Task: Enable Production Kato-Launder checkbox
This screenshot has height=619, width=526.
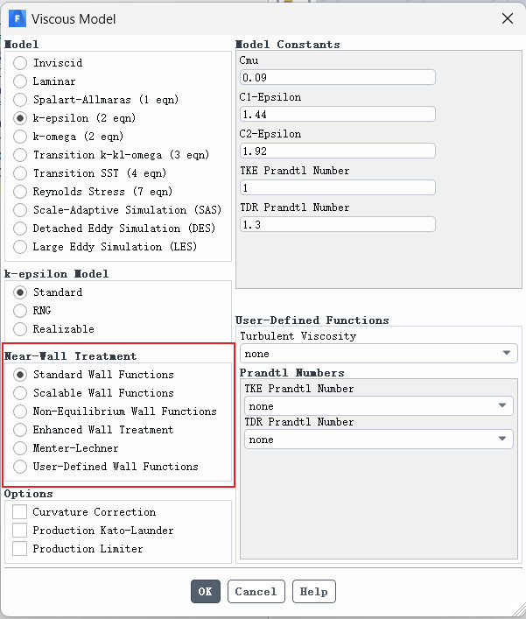Action: pos(20,531)
